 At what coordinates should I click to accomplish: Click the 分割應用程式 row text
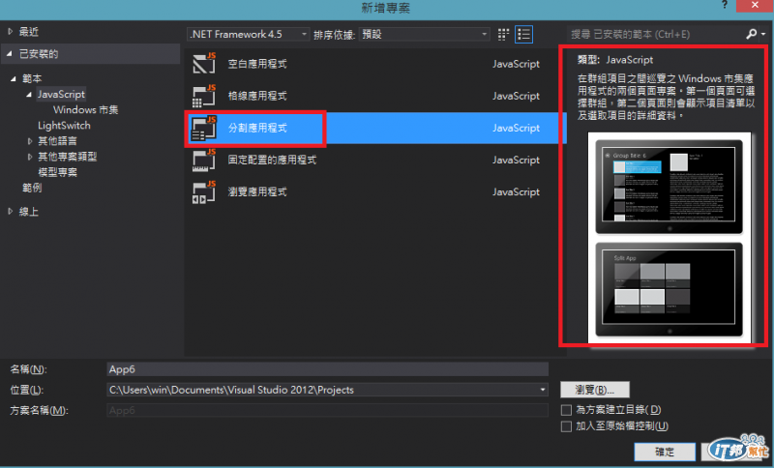pyautogui.click(x=257, y=128)
